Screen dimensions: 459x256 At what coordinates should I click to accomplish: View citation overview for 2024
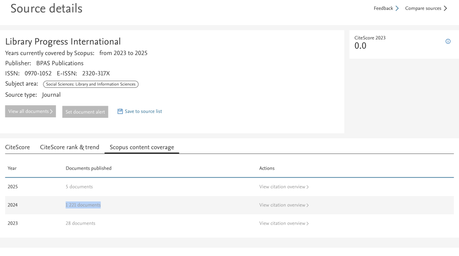tap(284, 205)
